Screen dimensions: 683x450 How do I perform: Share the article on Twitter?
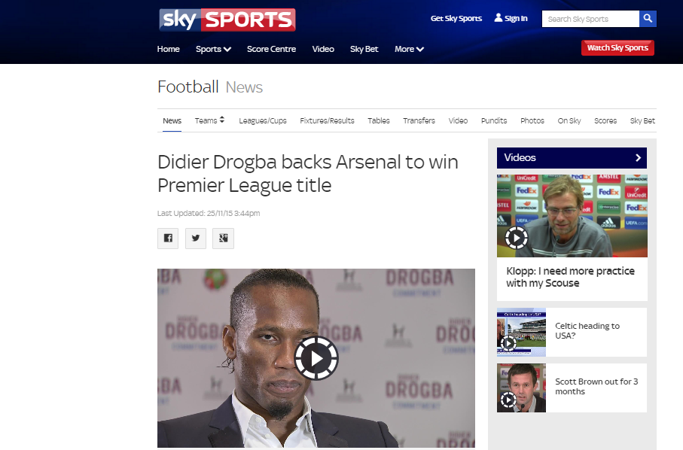click(x=196, y=238)
